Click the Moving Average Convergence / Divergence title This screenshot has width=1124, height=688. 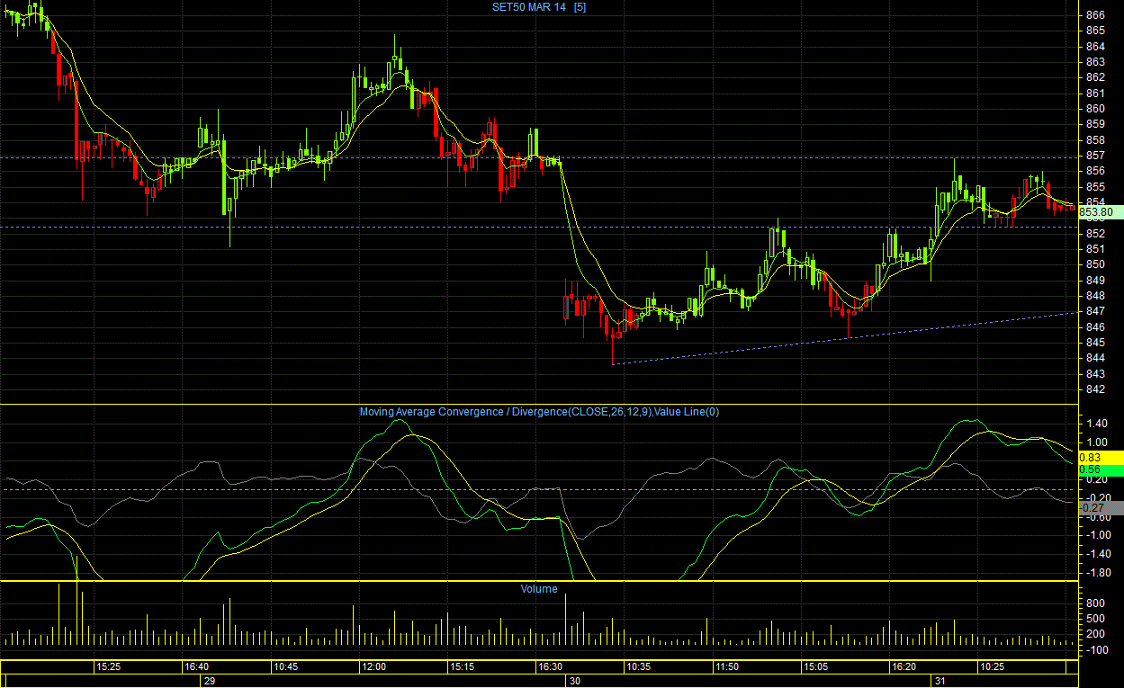tap(539, 412)
